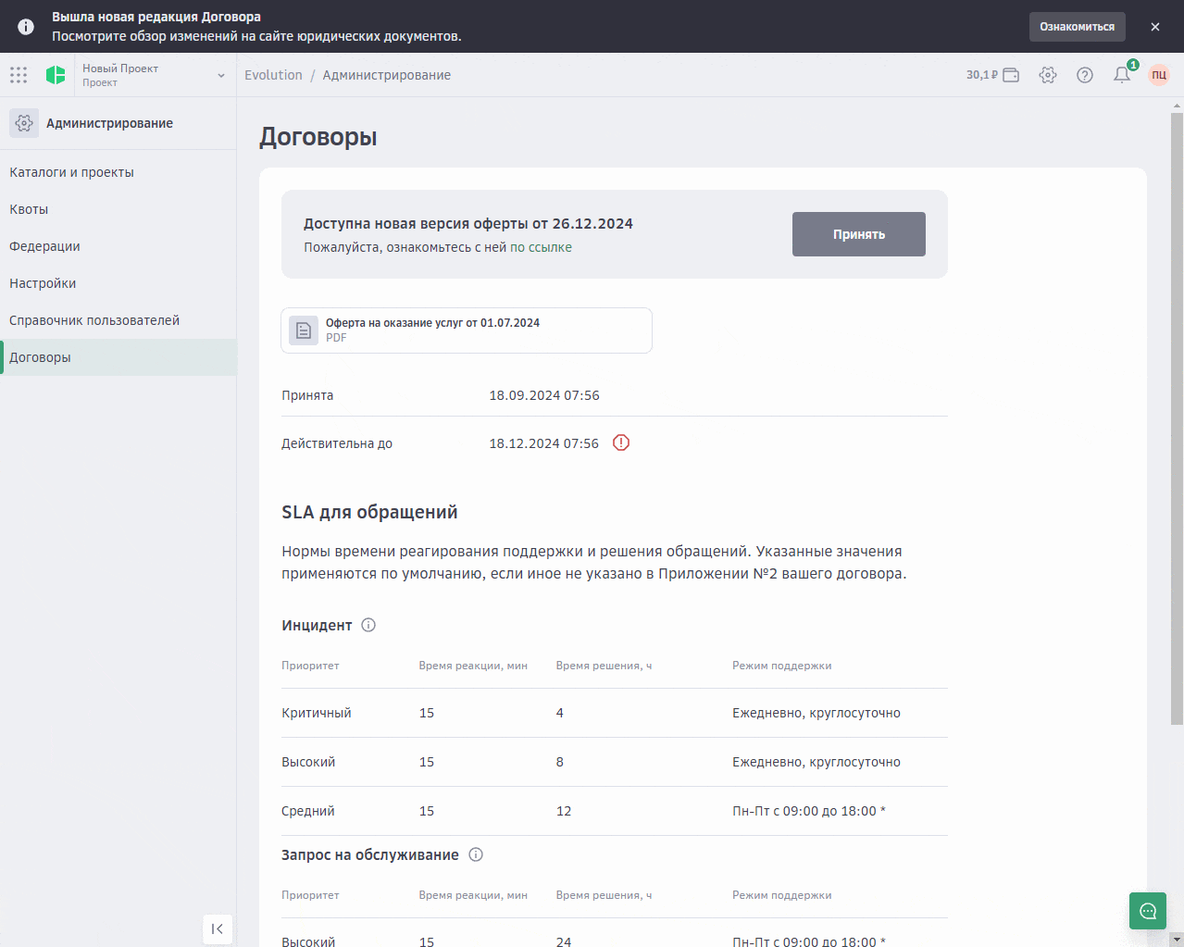The height and width of the screenshot is (947, 1184).
Task: Show info next to Запрос на обслуживание
Action: [x=476, y=854]
